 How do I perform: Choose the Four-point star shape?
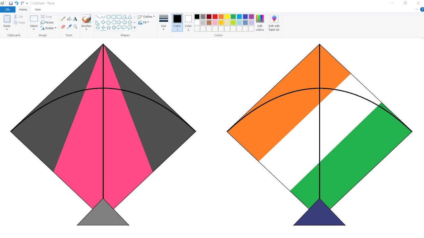(103, 27)
